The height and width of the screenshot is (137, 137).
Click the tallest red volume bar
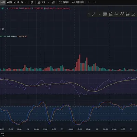tap(79, 63)
